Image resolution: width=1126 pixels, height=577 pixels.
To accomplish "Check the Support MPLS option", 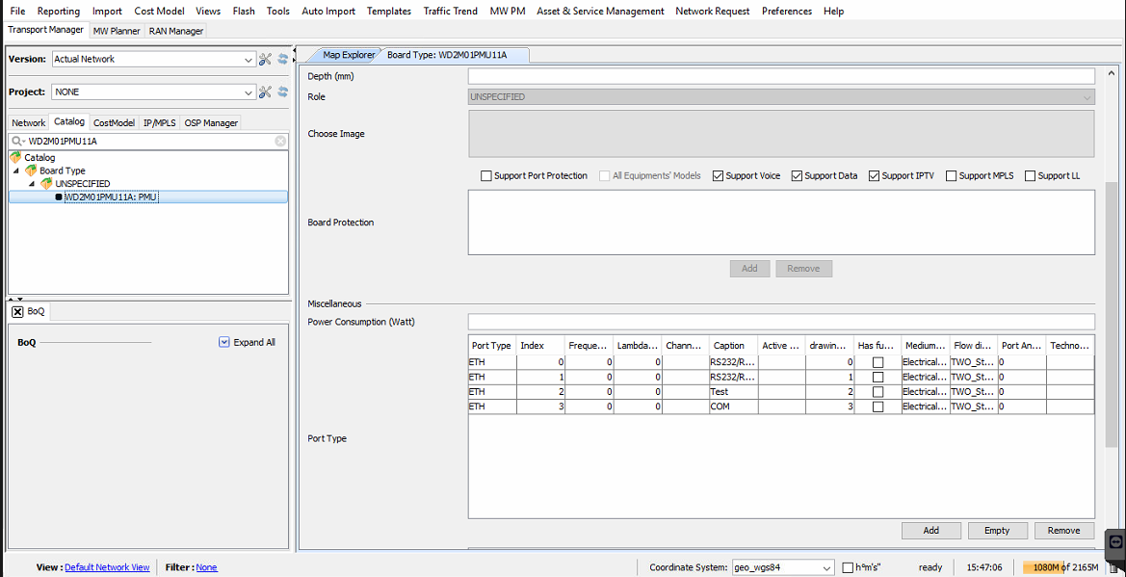I will click(952, 176).
